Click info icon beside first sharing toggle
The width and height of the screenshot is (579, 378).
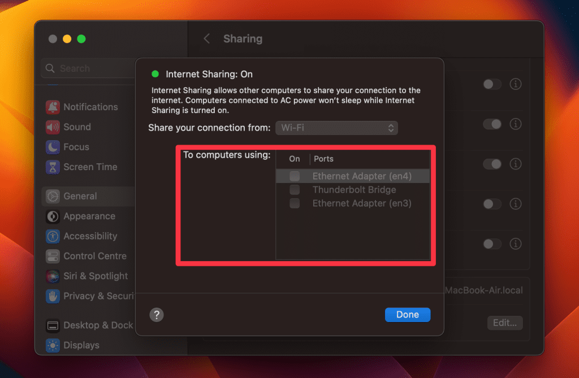pyautogui.click(x=516, y=84)
